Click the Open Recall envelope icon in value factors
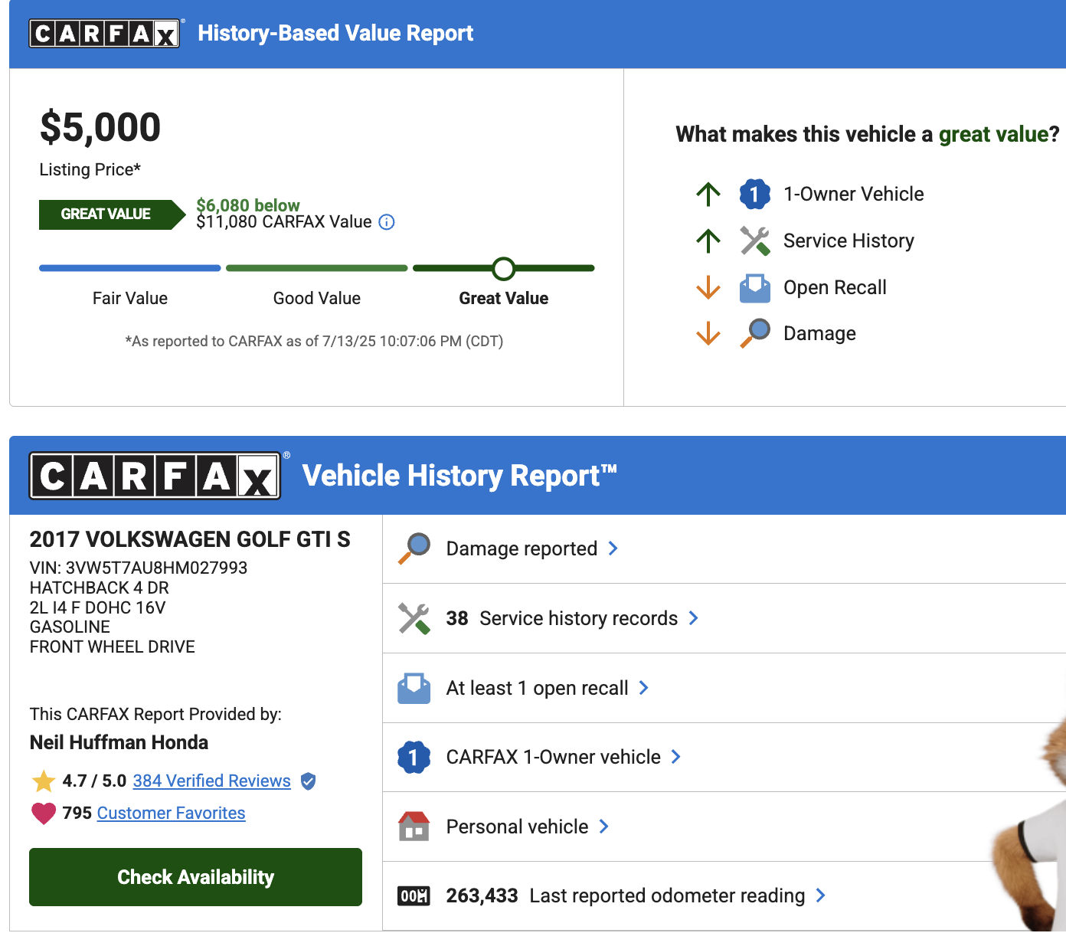1066x933 pixels. point(754,288)
